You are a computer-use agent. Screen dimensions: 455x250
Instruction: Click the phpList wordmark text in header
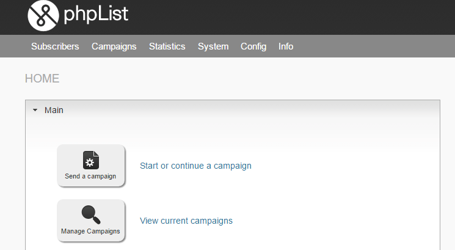pyautogui.click(x=96, y=15)
